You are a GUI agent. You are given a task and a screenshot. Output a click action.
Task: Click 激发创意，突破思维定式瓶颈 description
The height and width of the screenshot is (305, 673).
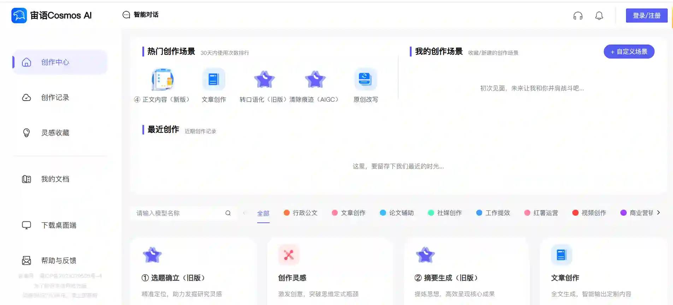pos(318,294)
